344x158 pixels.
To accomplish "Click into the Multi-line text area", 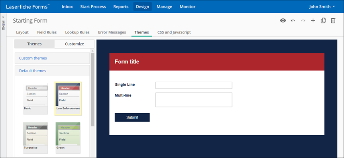I will (x=194, y=100).
